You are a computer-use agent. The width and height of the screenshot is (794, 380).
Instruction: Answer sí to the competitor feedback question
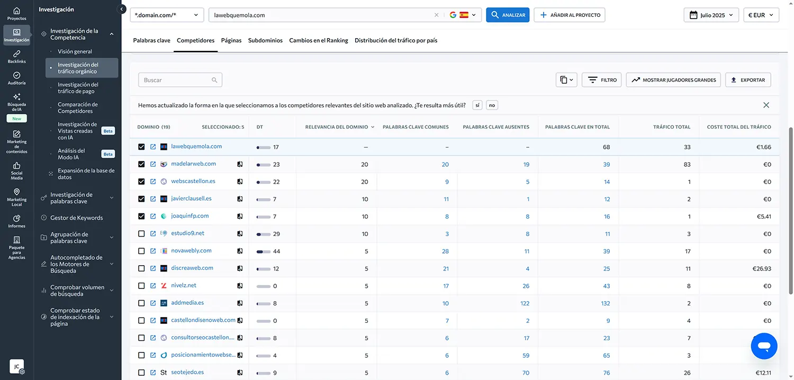pos(477,105)
